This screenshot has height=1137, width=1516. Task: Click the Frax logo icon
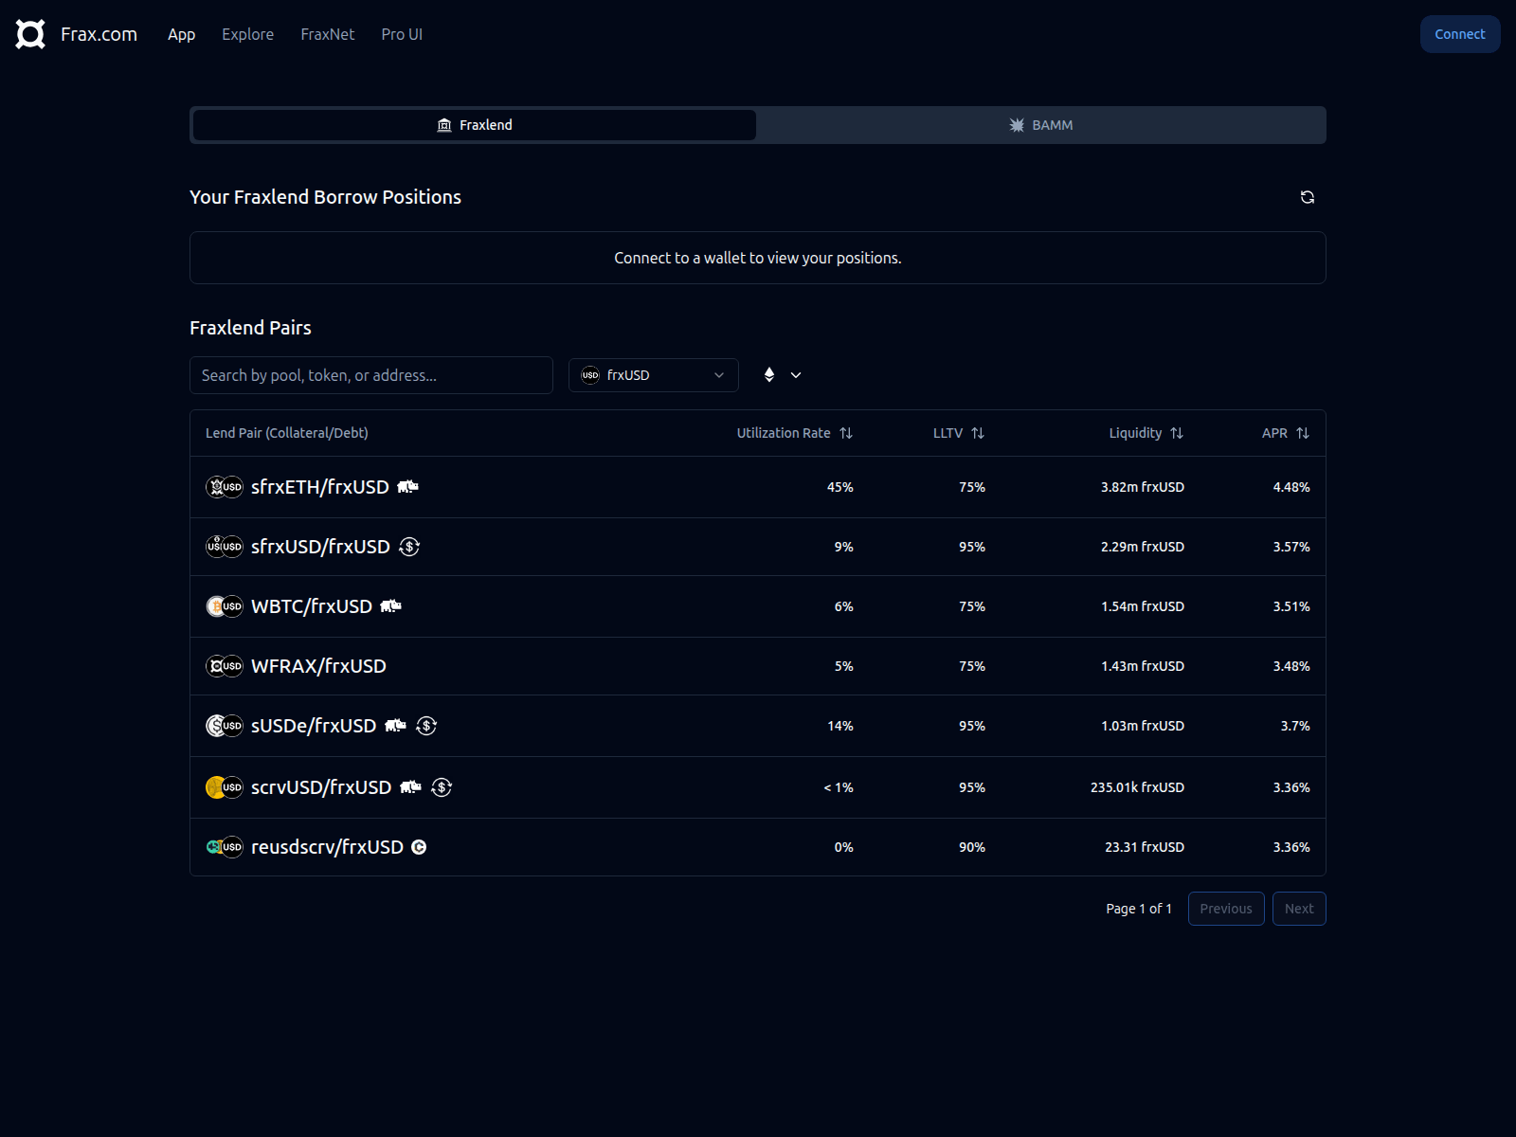pyautogui.click(x=30, y=34)
